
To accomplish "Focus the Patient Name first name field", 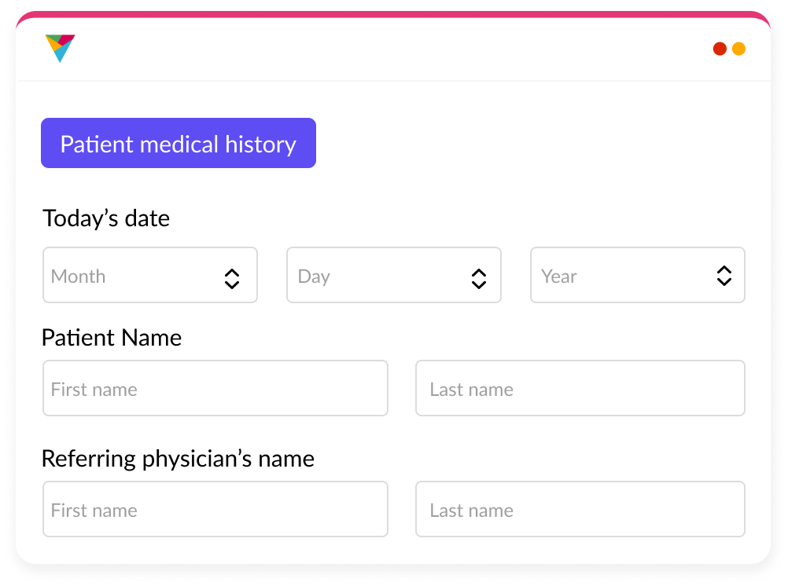I will pos(215,388).
